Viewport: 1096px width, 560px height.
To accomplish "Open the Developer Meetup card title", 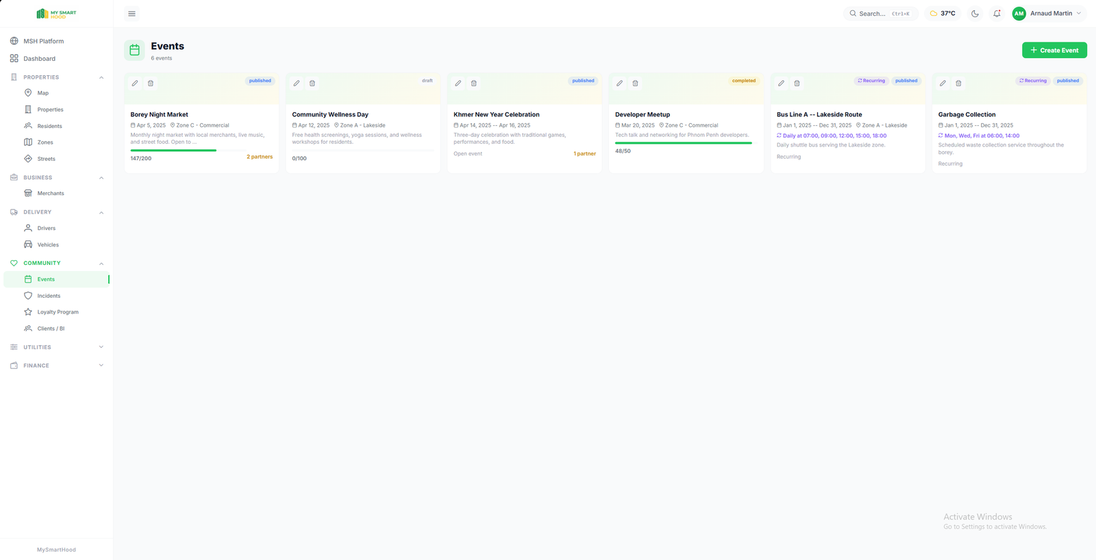I will pyautogui.click(x=643, y=115).
